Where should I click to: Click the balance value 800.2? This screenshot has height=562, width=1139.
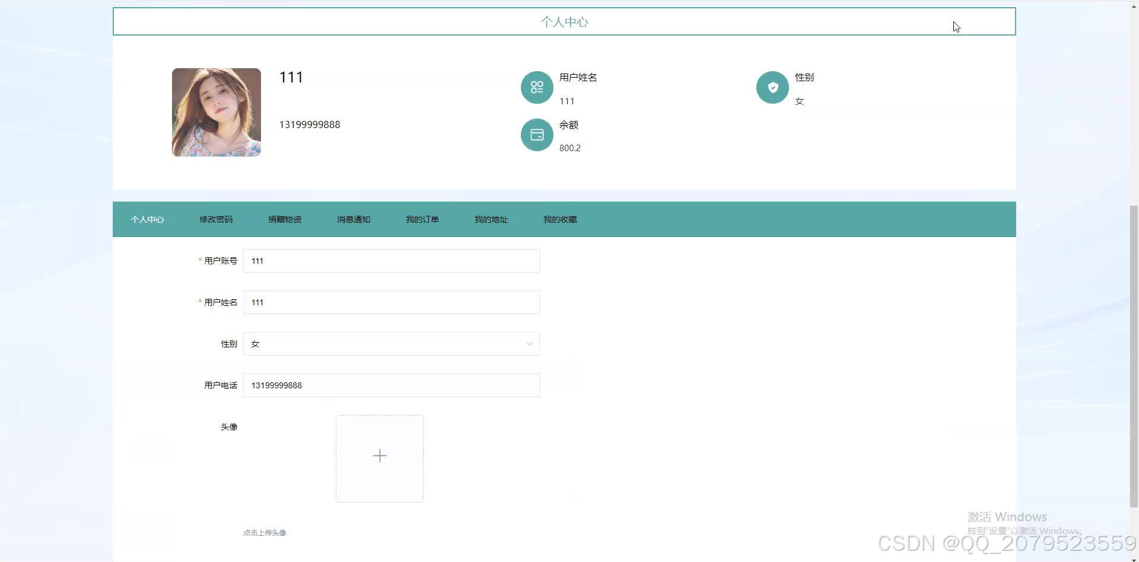click(570, 148)
